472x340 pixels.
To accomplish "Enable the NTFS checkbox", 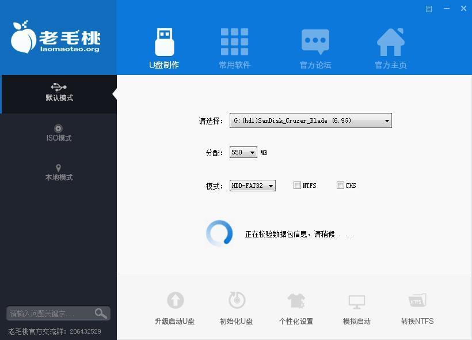I will point(298,185).
